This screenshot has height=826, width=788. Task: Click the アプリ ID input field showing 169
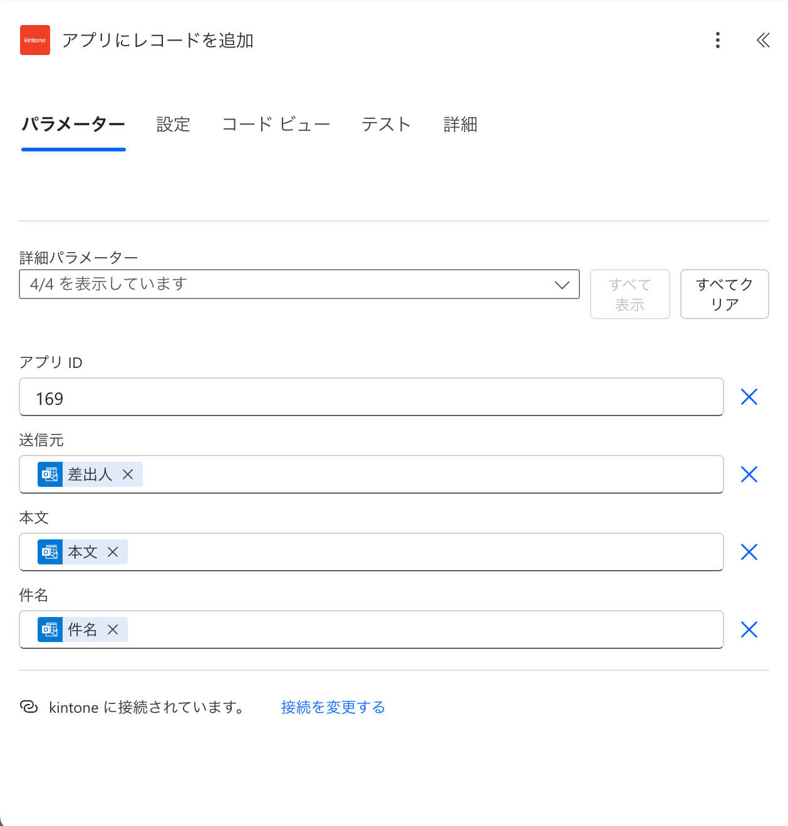tap(371, 397)
